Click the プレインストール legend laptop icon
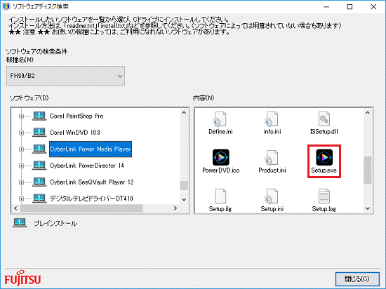The height and width of the screenshot is (289, 386). 20,223
